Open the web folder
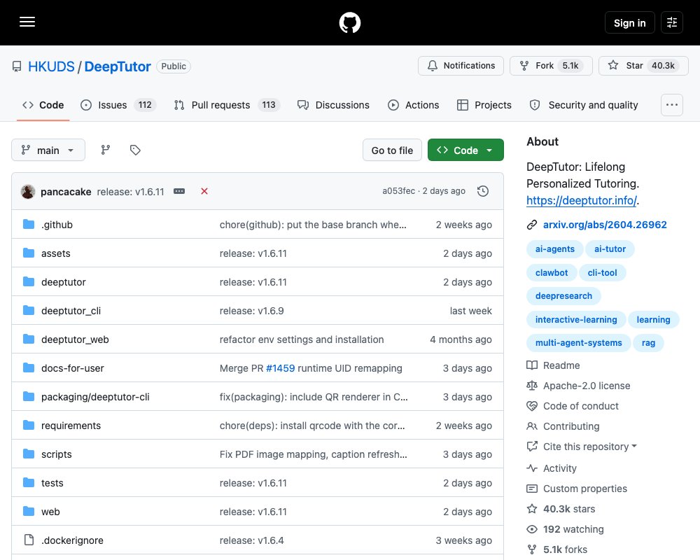The width and height of the screenshot is (700, 560). [x=50, y=512]
